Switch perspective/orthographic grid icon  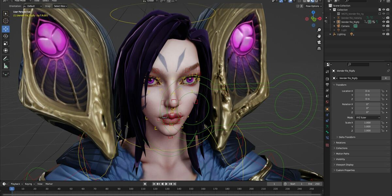tap(319, 48)
